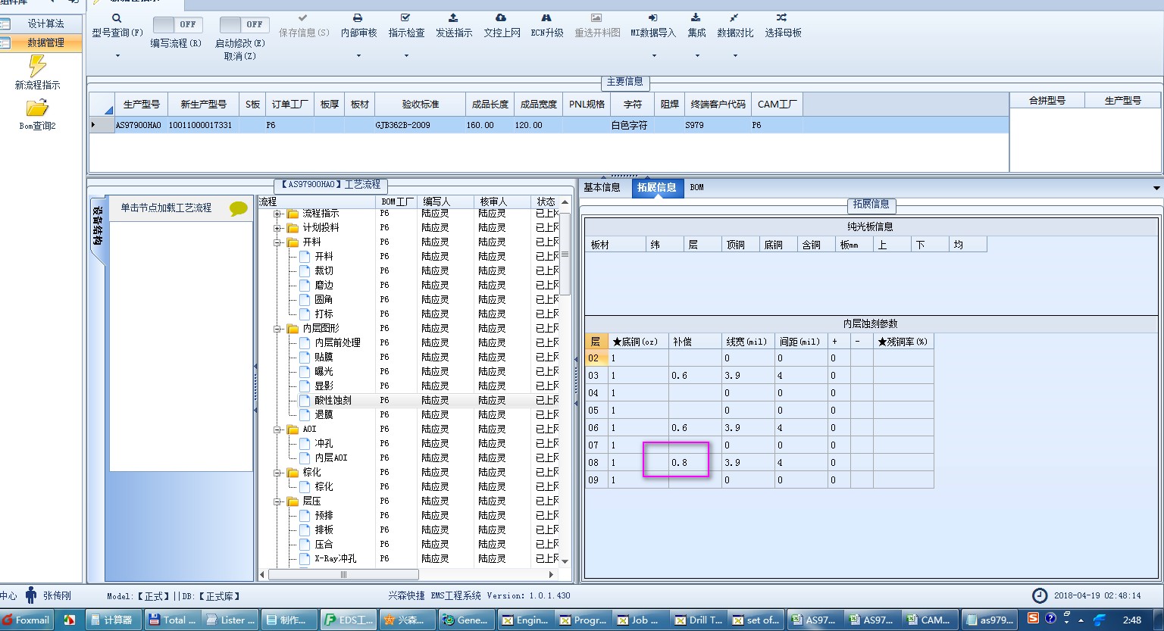
Task: Expand the 计划投料 tree node
Action: click(278, 228)
